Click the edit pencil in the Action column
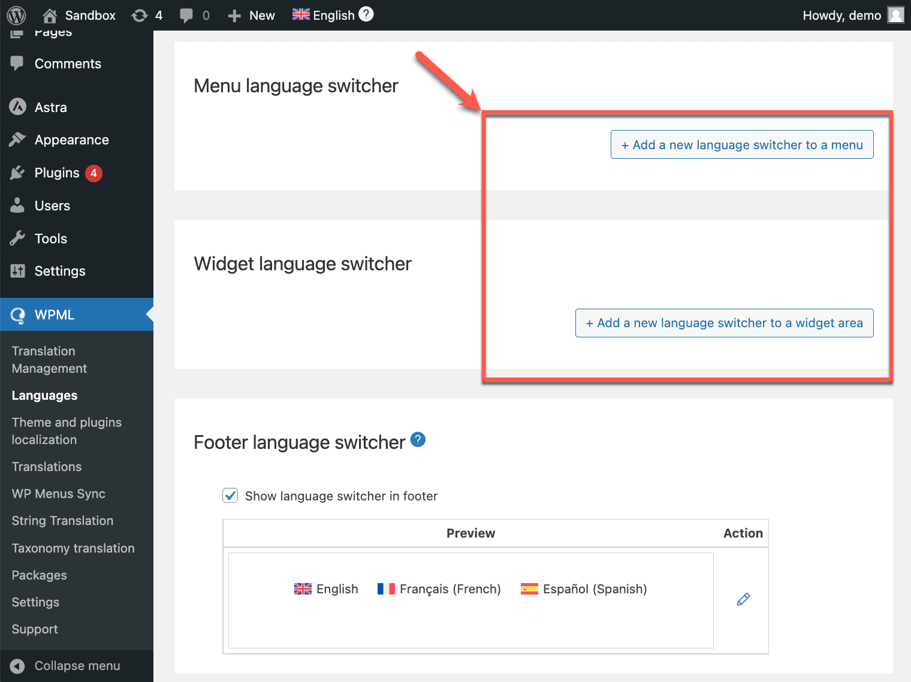The width and height of the screenshot is (911, 682). click(743, 599)
